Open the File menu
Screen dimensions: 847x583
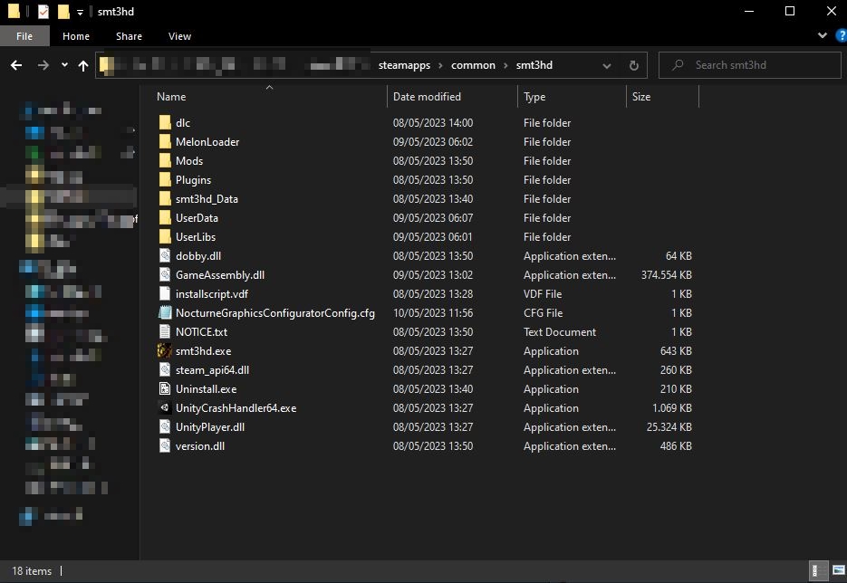[x=24, y=36]
